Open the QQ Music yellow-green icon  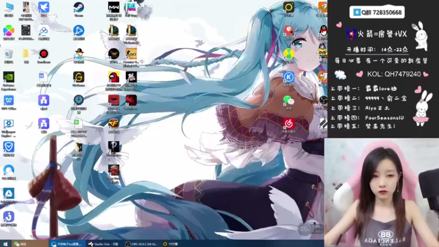coord(289,54)
